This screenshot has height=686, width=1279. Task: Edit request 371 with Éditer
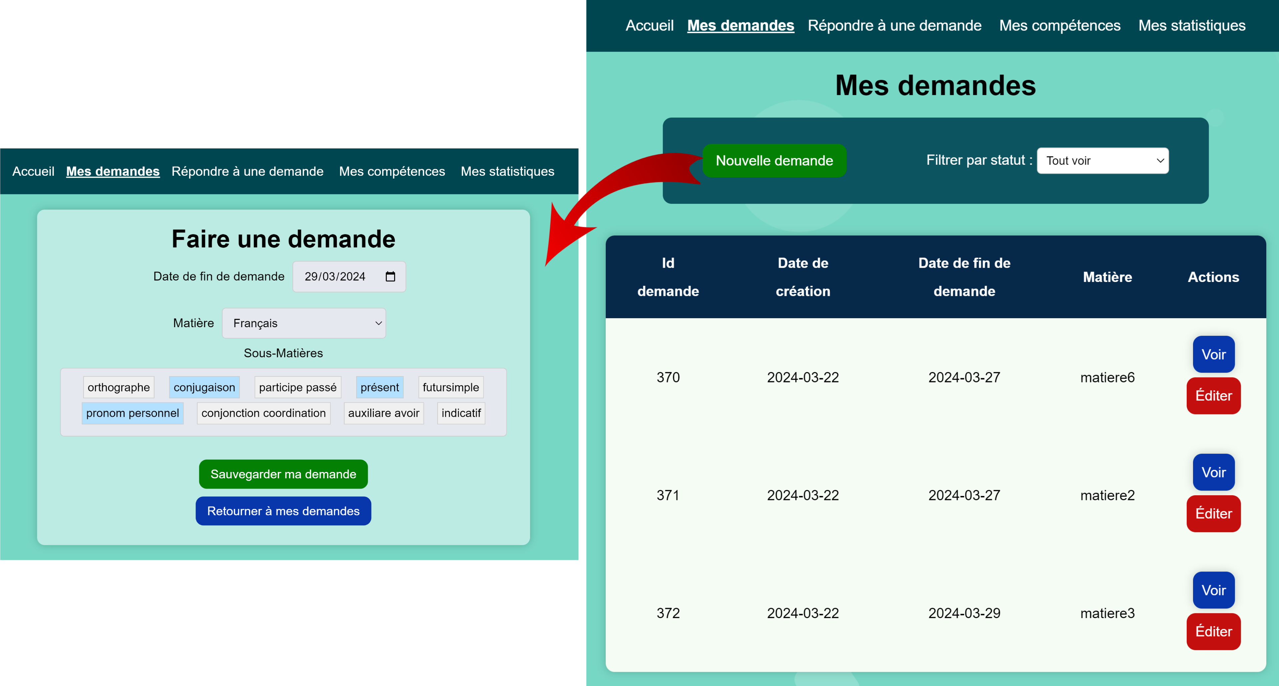tap(1213, 514)
